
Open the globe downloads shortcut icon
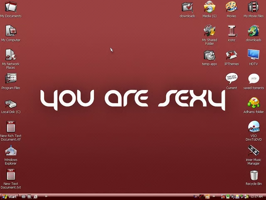pos(254,33)
